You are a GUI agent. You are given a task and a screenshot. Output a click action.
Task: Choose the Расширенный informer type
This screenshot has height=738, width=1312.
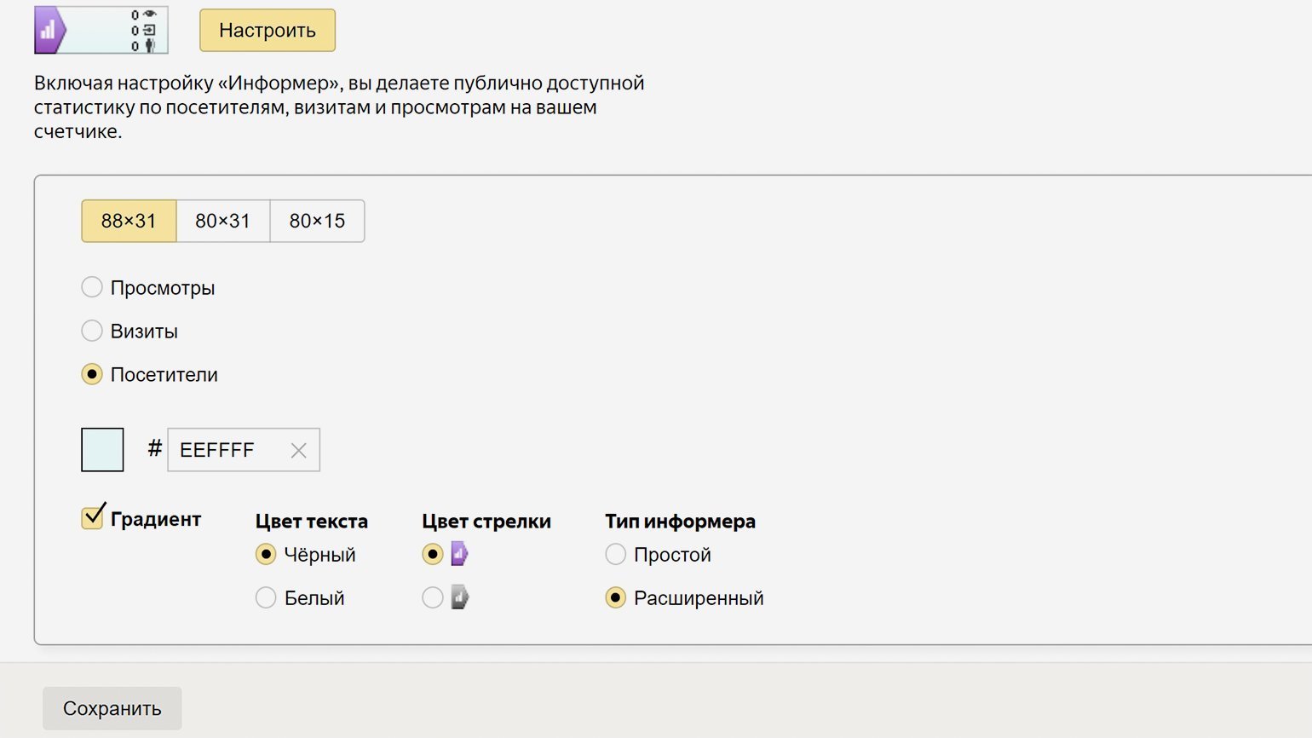pyautogui.click(x=616, y=598)
